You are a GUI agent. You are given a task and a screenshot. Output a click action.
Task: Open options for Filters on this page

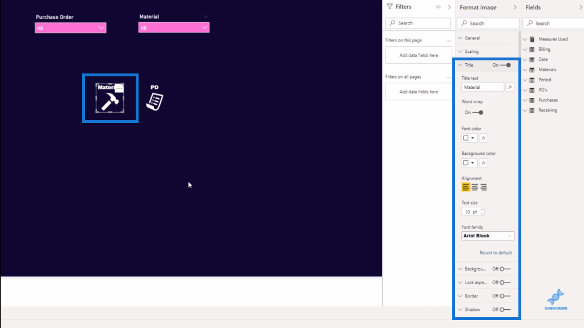coord(448,40)
